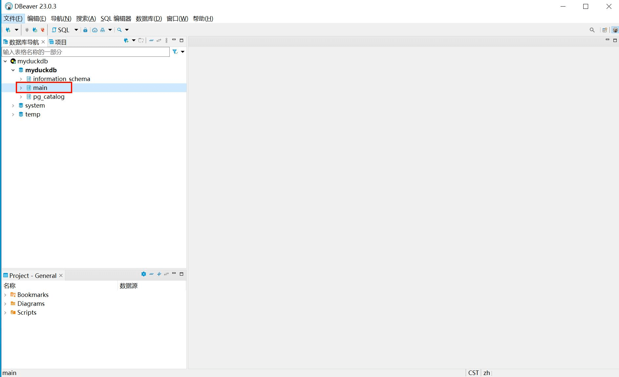Click the New Database Connection plug icon in main toolbar
This screenshot has width=619, height=377.
(8, 30)
